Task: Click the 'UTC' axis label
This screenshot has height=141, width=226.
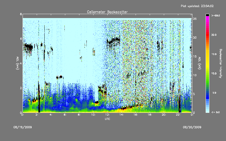Action: 107,119
